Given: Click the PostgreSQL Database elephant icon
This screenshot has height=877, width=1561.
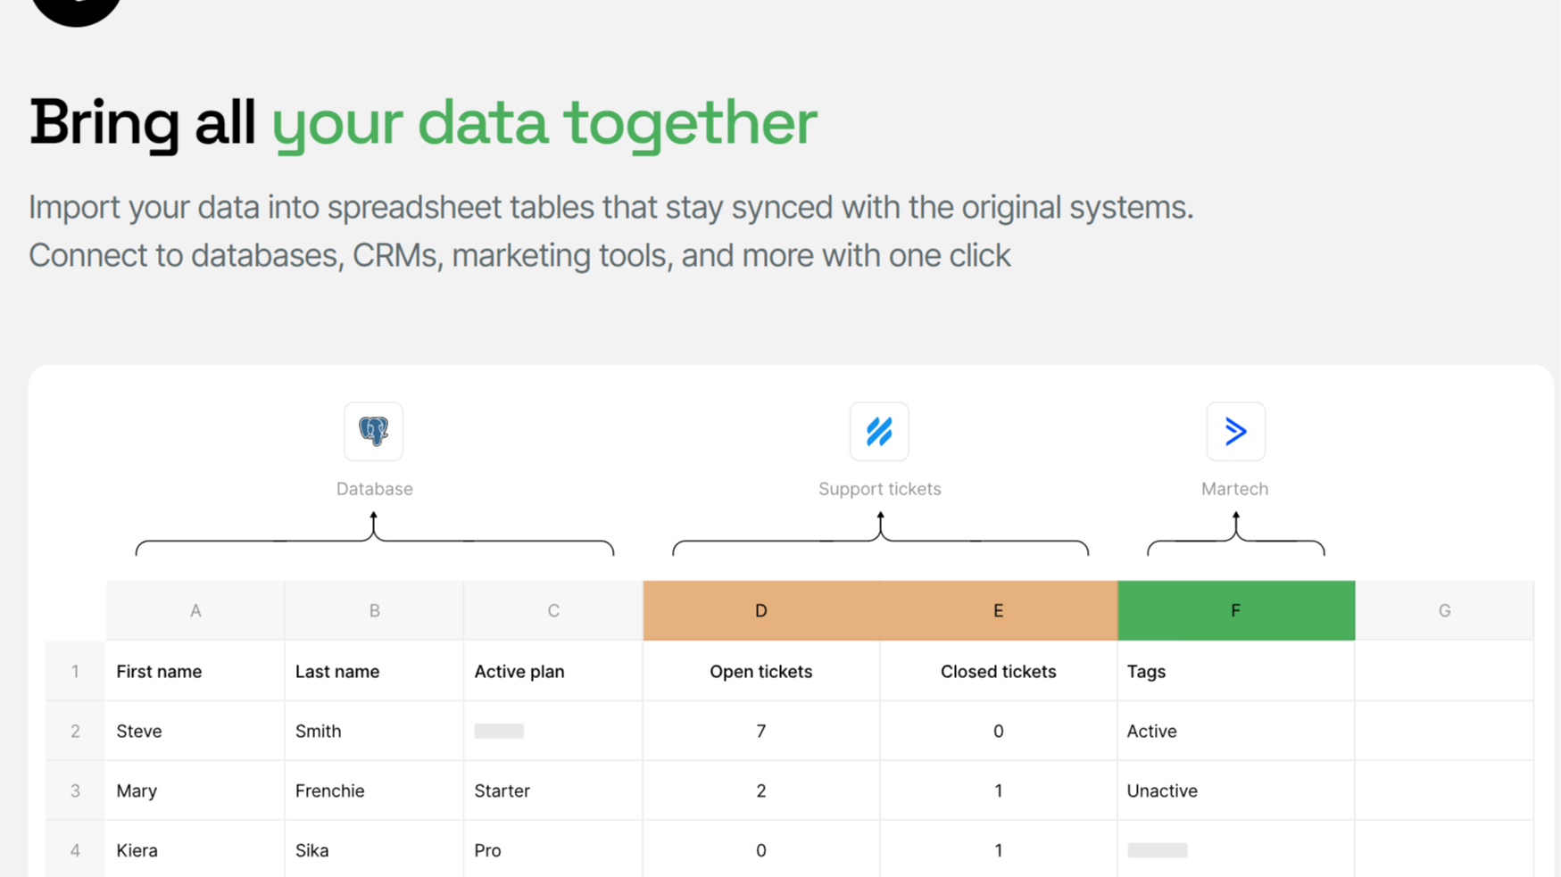Looking at the screenshot, I should pyautogui.click(x=373, y=432).
